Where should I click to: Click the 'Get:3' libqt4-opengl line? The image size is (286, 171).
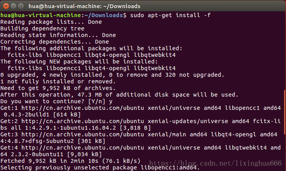coord(139,134)
